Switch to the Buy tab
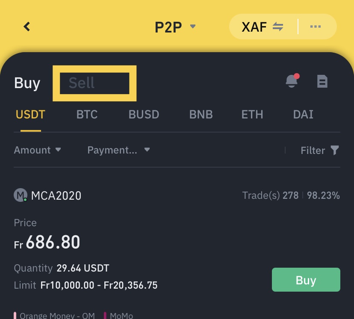 [x=27, y=83]
